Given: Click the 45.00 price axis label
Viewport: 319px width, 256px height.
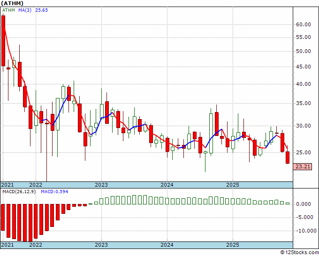Looking at the screenshot, I should [303, 67].
